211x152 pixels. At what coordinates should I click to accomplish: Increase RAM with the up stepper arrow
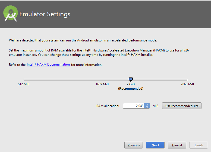[x=147, y=105]
